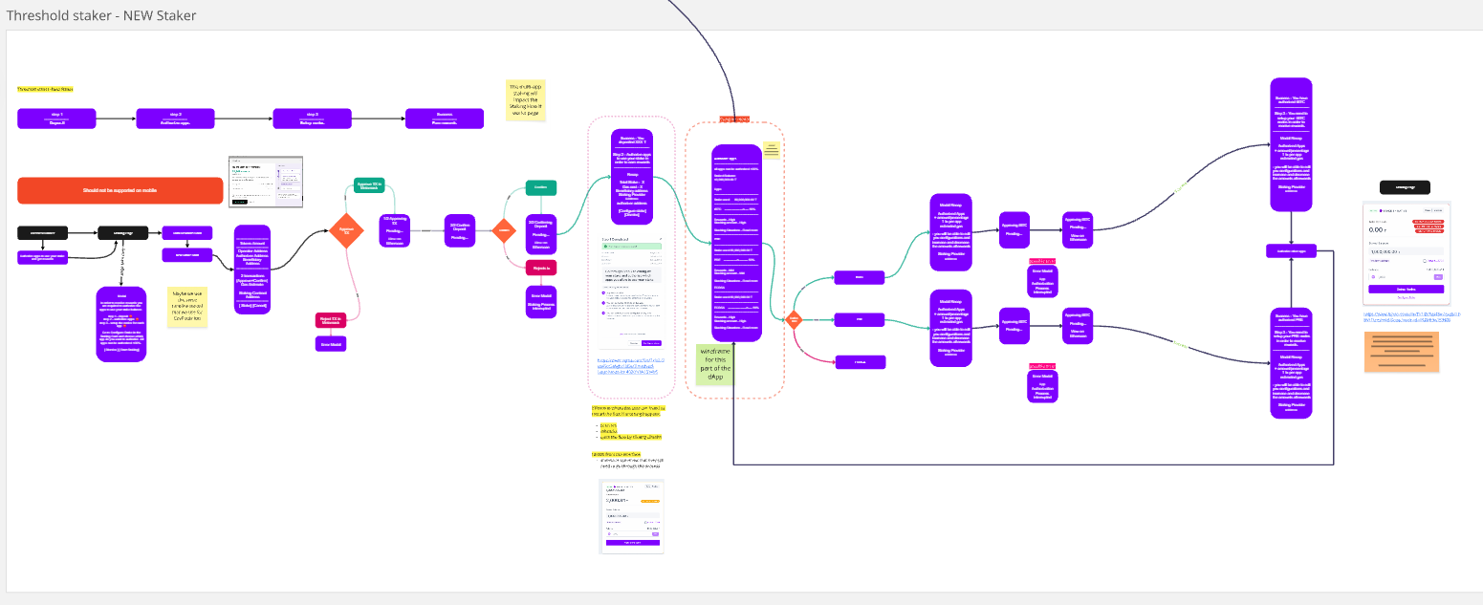Open the small mockup image below "Update this copy"
Viewport: 1483px width, 605px height.
[x=631, y=517]
